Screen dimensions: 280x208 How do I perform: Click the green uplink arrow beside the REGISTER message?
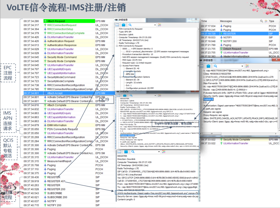221,33
